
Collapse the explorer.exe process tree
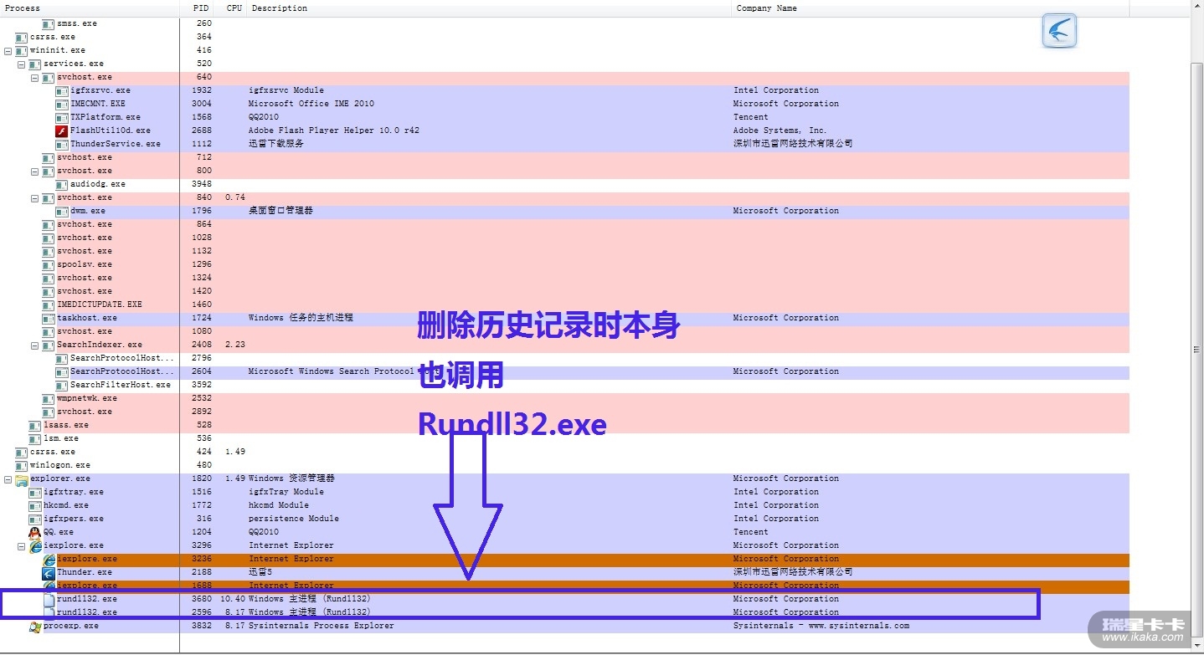coord(8,478)
